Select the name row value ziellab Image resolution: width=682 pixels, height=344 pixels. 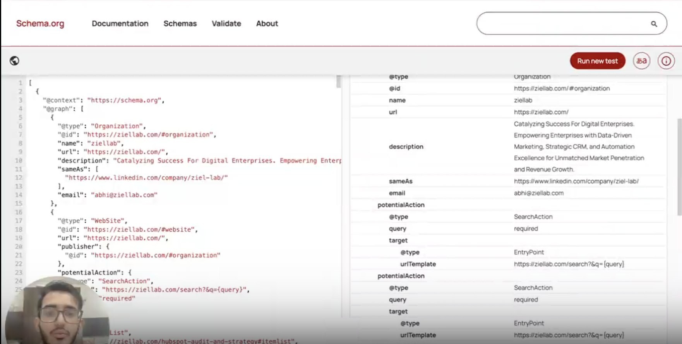click(523, 100)
